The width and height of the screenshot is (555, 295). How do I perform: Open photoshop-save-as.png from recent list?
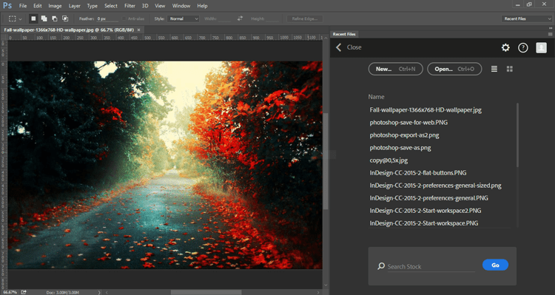click(x=400, y=148)
